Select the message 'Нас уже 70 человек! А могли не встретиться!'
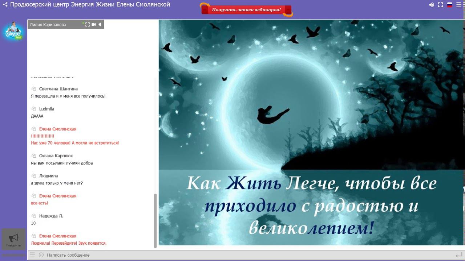Image resolution: width=465 pixels, height=261 pixels. click(75, 143)
